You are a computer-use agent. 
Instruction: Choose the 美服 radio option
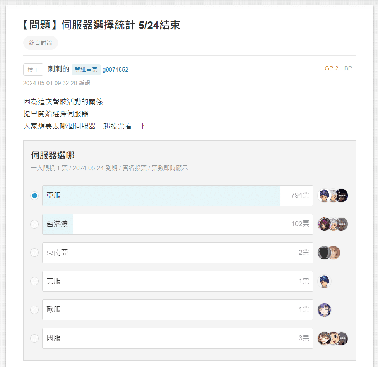click(34, 281)
